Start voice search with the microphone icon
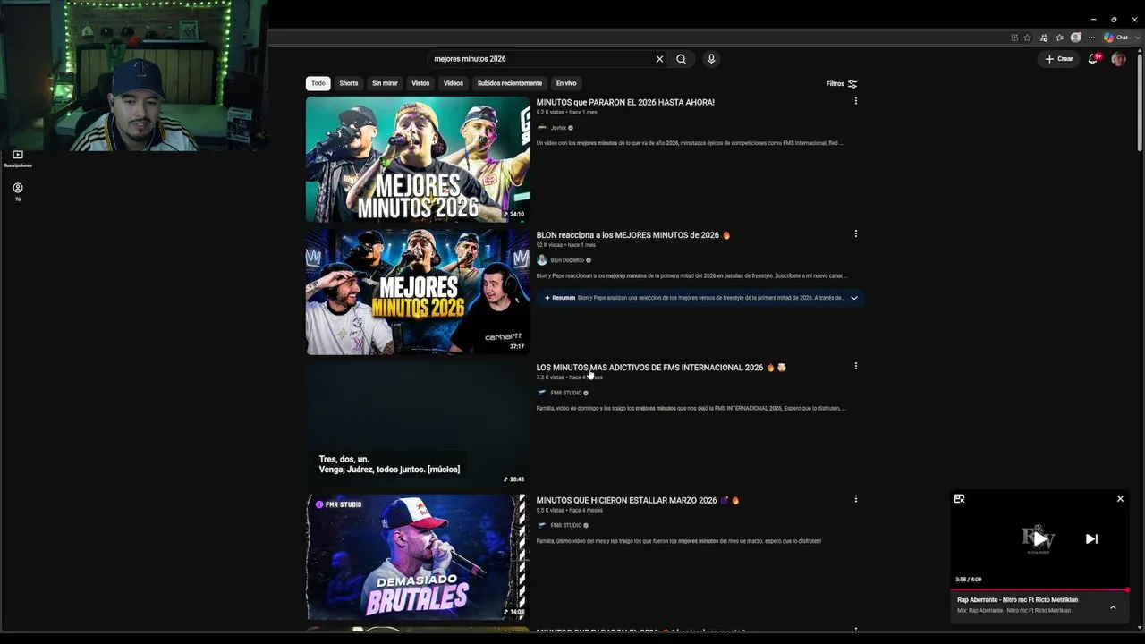This screenshot has height=644, width=1145. click(x=711, y=59)
